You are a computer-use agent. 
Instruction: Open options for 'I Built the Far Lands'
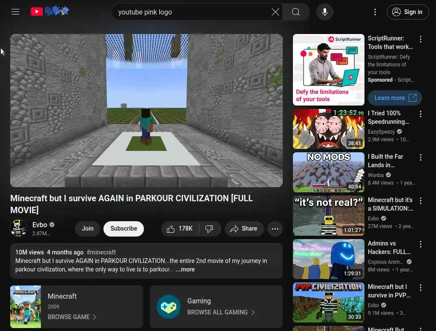point(421,157)
